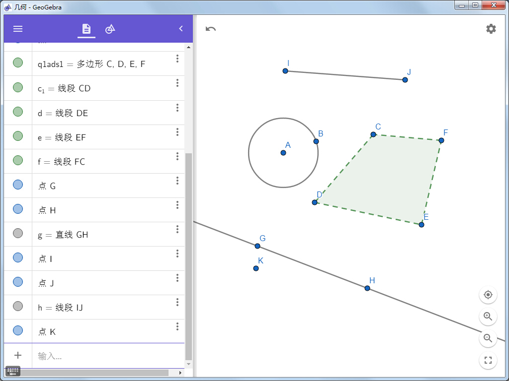Open the GeoGebra main hamburger menu

(x=18, y=29)
